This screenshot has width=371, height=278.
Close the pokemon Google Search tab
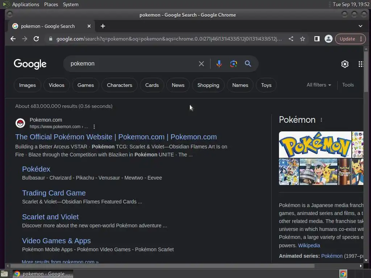(x=89, y=26)
